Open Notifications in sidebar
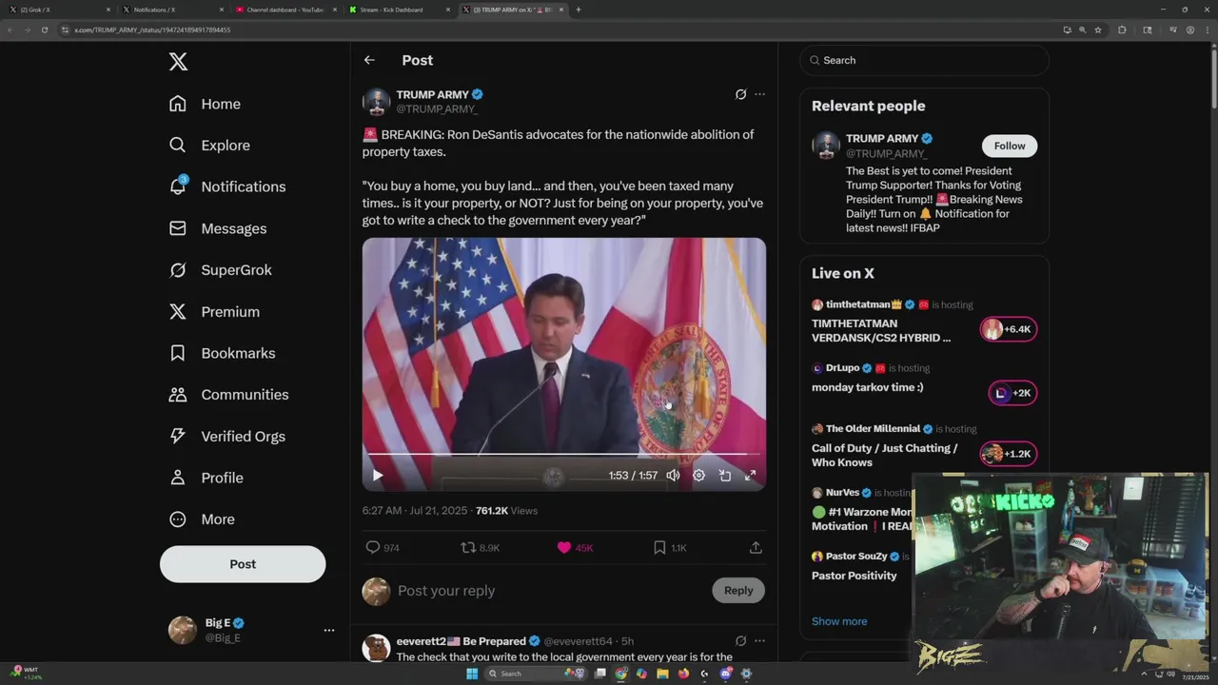This screenshot has width=1218, height=685. (x=226, y=186)
